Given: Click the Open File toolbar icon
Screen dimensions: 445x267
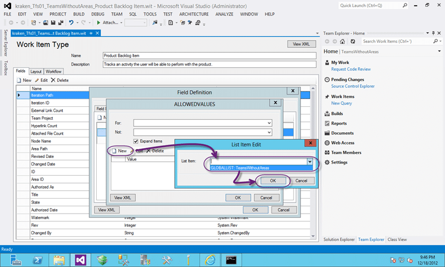Looking at the screenshot, I should tap(46, 23).
